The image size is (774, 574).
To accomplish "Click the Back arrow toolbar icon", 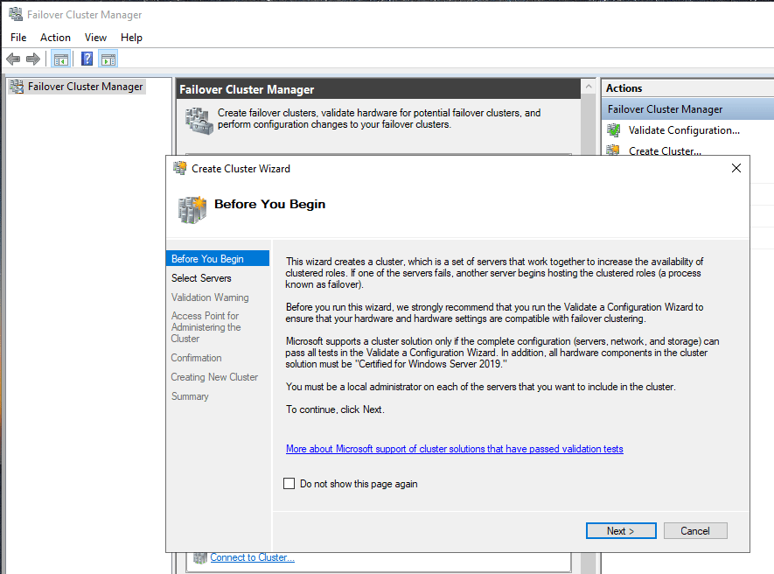I will tap(13, 59).
